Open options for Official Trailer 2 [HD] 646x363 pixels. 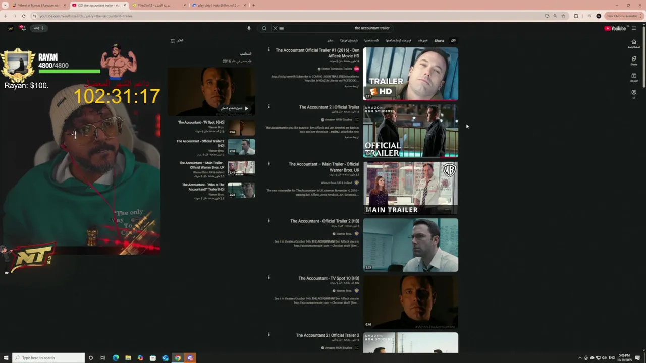[x=268, y=221]
